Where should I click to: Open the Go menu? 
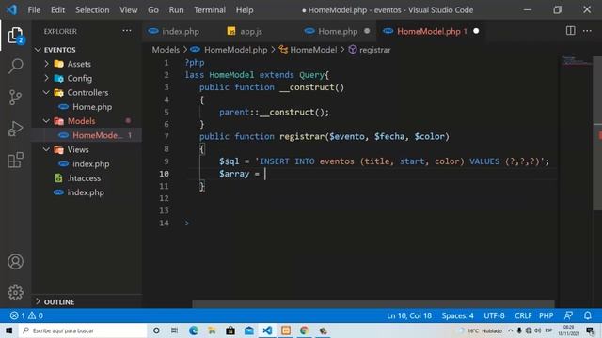[153, 10]
